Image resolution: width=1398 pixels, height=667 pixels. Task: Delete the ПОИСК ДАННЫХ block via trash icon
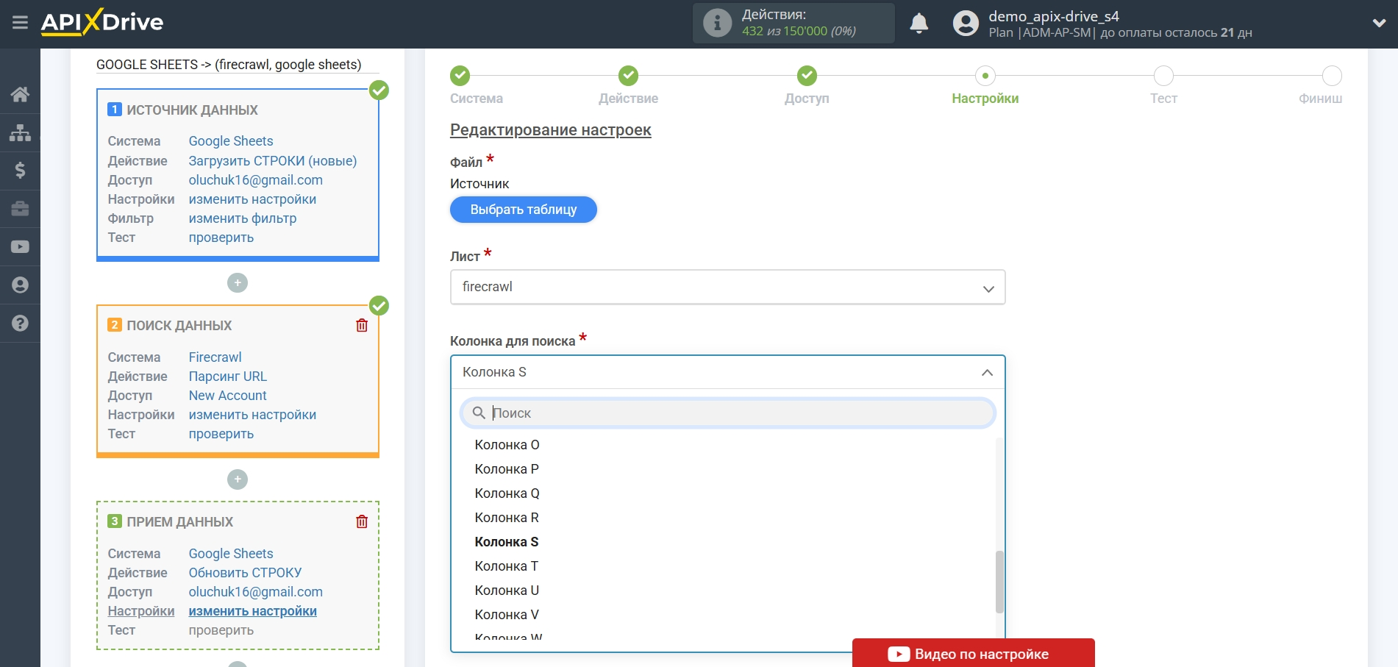pos(361,324)
